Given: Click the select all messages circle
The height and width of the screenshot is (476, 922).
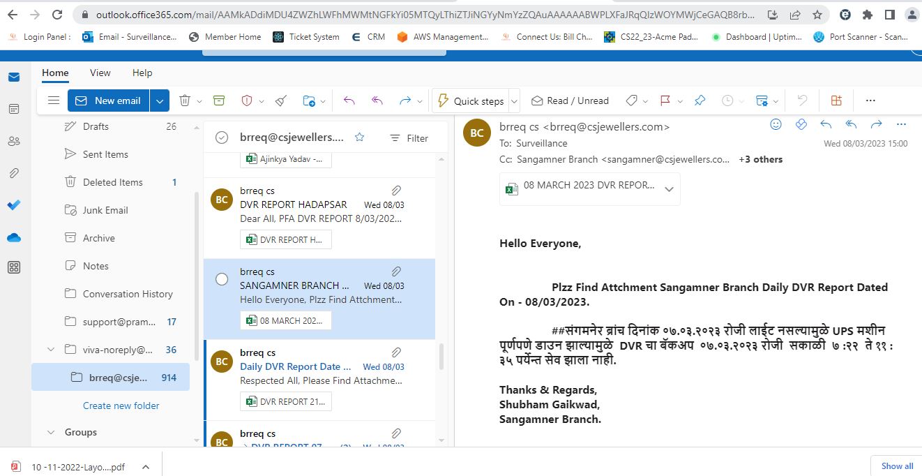Looking at the screenshot, I should (x=222, y=137).
